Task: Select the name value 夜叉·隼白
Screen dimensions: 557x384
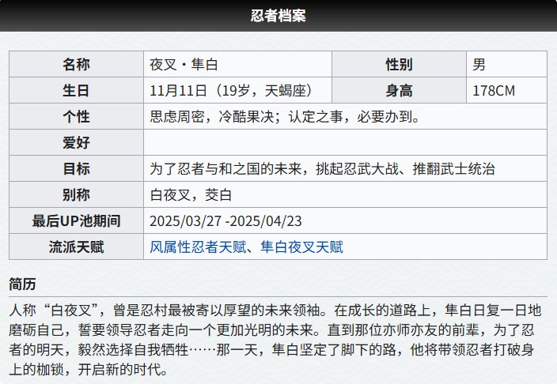Action: pyautogui.click(x=184, y=65)
